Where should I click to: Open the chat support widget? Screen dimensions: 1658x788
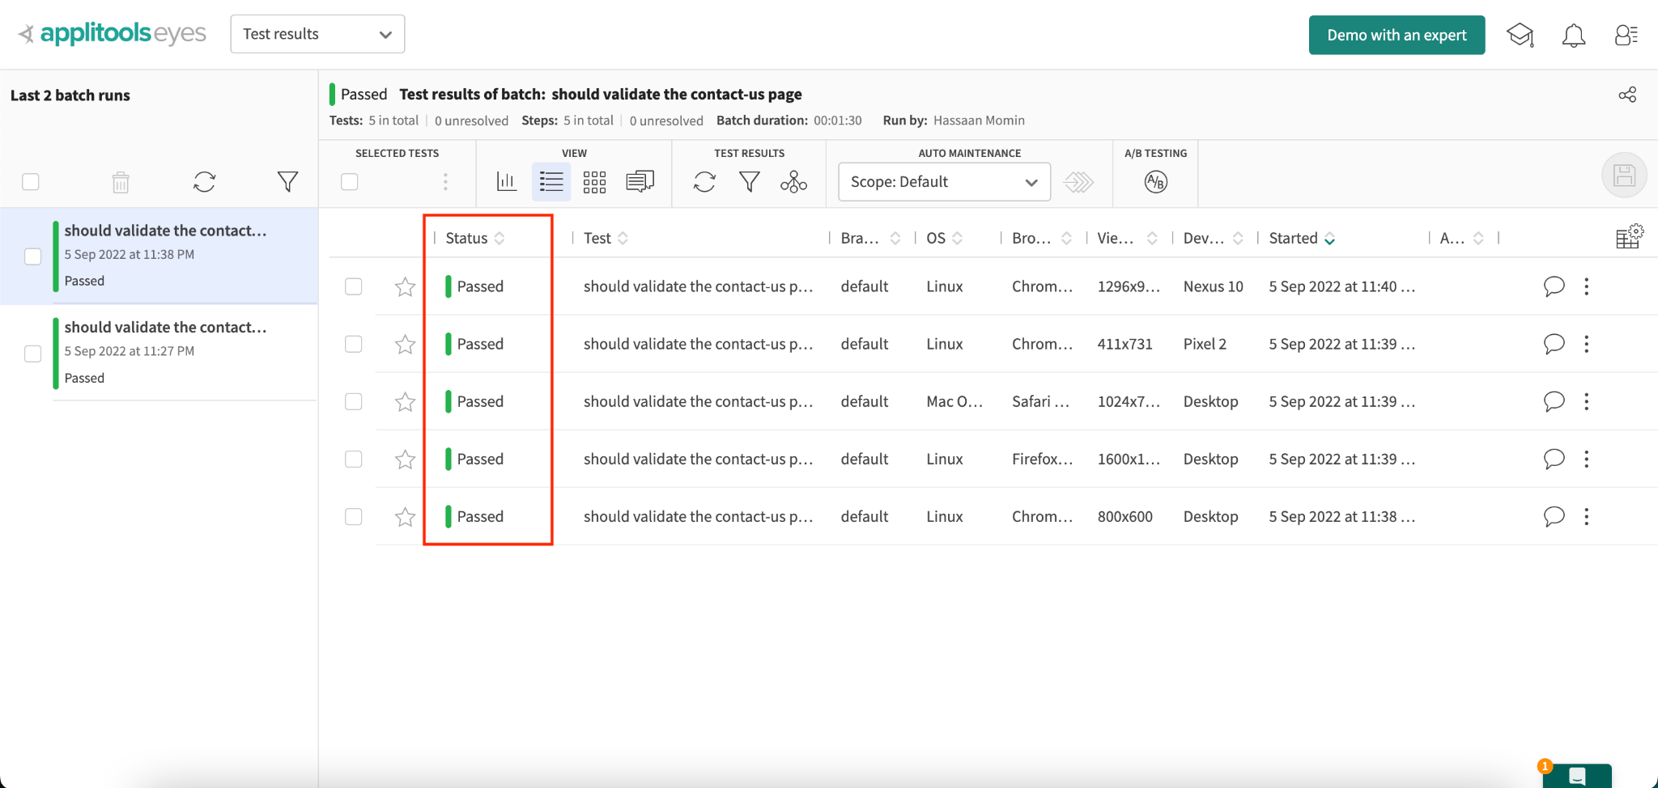pyautogui.click(x=1577, y=775)
